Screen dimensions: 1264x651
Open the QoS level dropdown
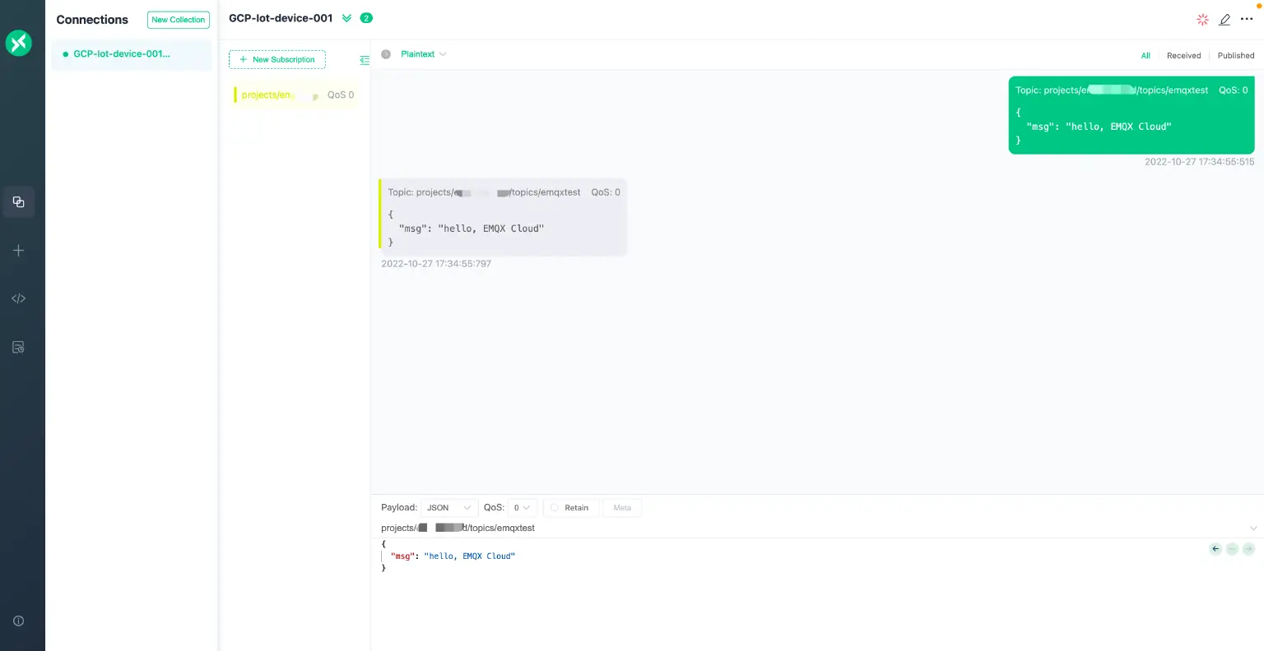pos(519,507)
